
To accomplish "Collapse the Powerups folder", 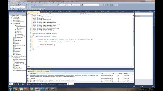I will 13,25.
